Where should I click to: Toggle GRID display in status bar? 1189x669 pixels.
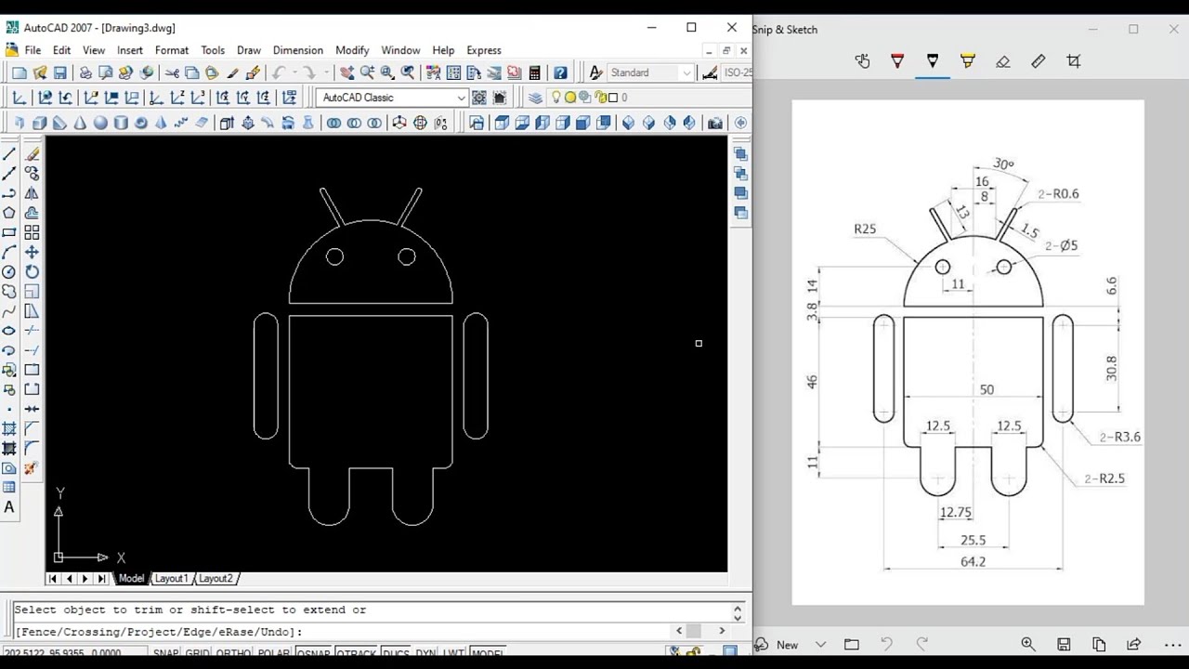(x=197, y=652)
